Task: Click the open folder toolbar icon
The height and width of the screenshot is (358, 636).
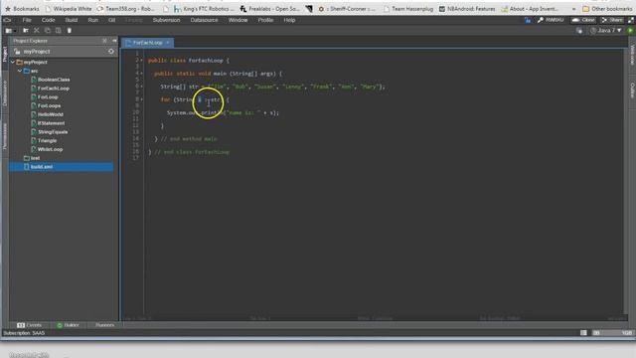Action: (26, 31)
